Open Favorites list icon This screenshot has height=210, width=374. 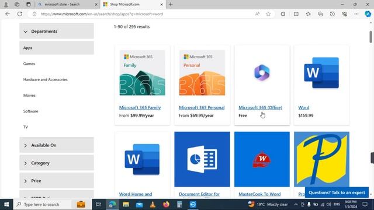(x=308, y=14)
